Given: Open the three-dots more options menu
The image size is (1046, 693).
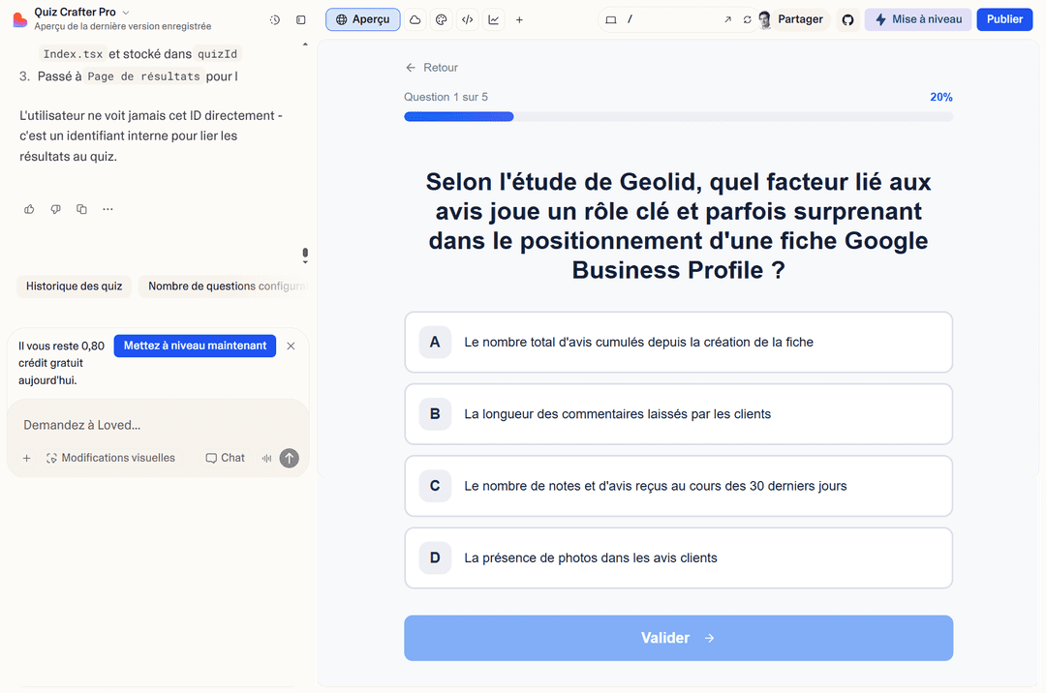Looking at the screenshot, I should (x=108, y=209).
